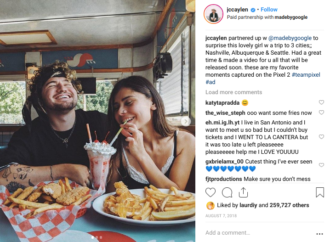Like the_wise_steph's fries comment

[321, 112]
